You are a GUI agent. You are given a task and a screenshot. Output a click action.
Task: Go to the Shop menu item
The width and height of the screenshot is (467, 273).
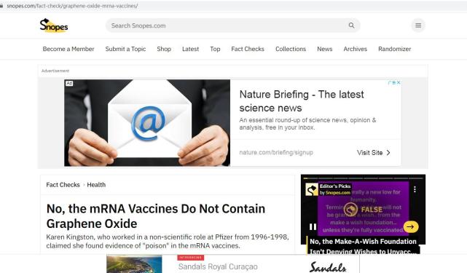(164, 49)
